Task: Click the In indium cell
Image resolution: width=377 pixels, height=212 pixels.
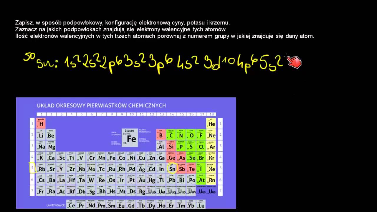Action: (161, 168)
